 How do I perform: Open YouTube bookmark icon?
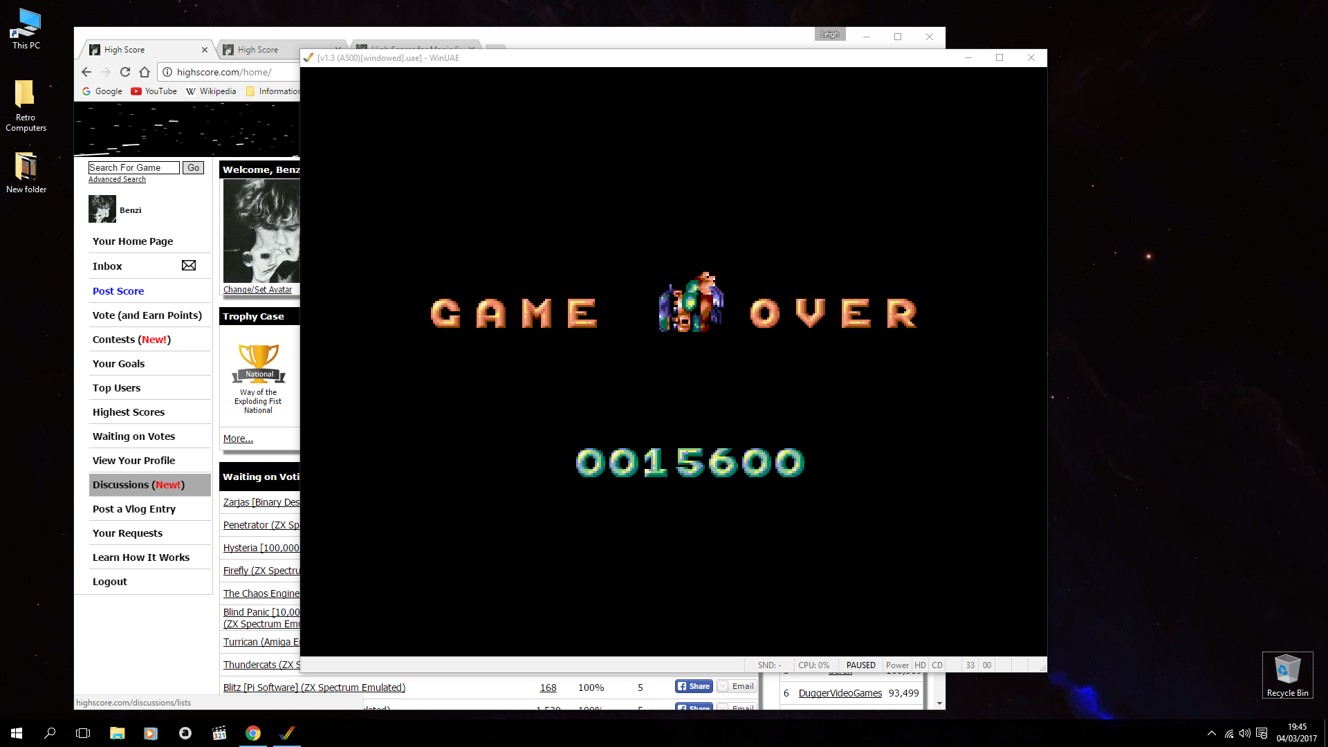click(136, 91)
